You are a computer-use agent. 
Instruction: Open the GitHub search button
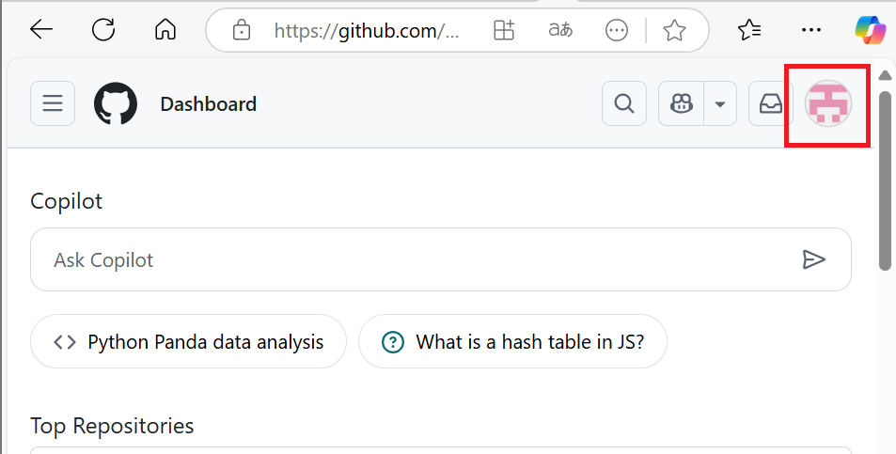point(624,103)
